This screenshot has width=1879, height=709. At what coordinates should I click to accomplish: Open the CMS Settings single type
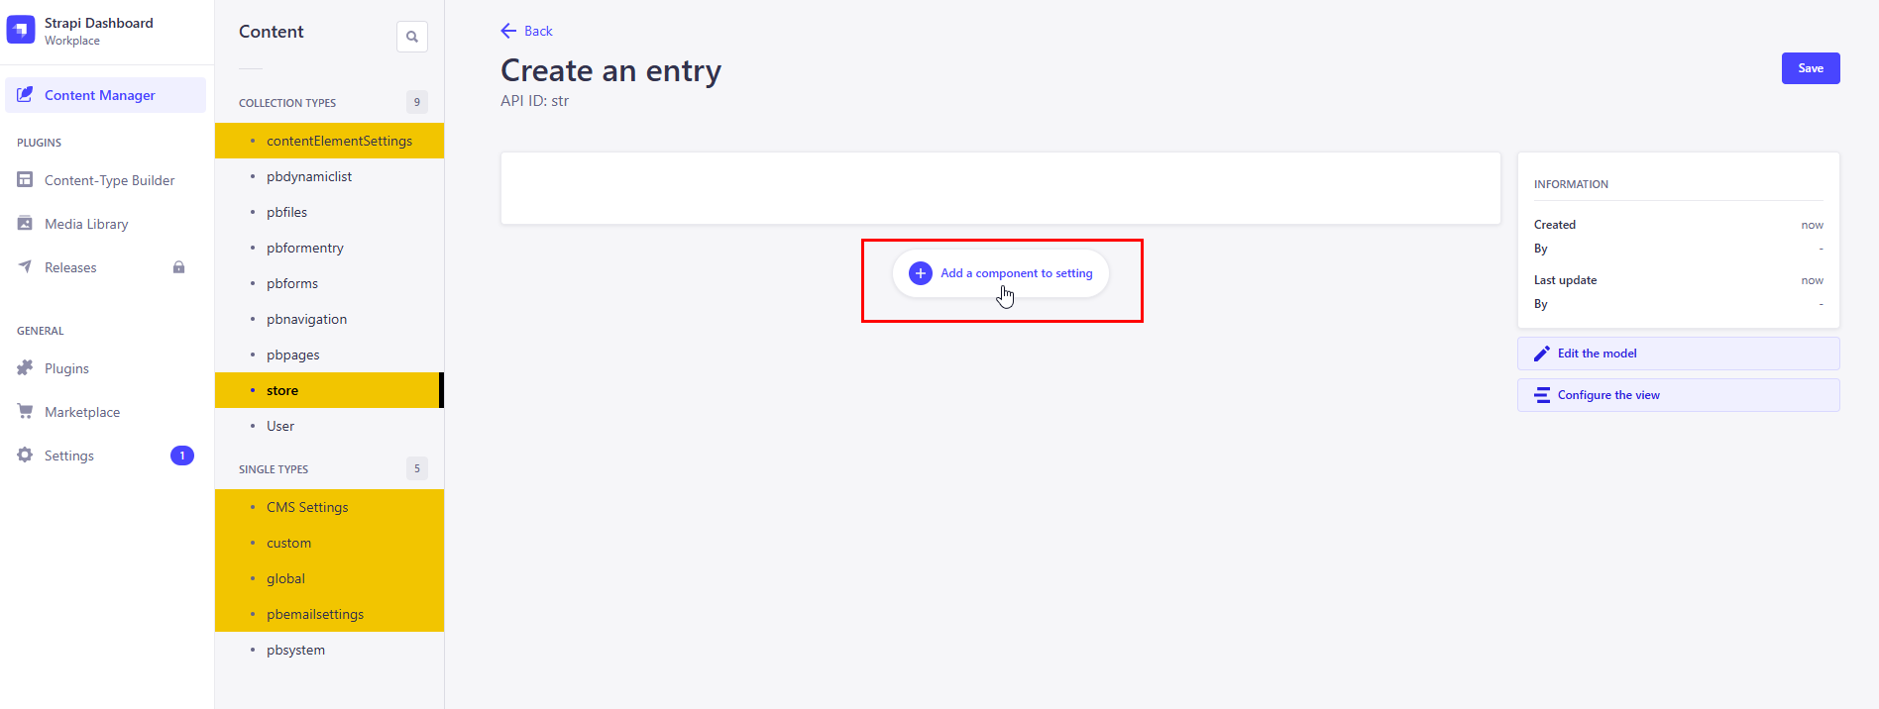pyautogui.click(x=307, y=506)
